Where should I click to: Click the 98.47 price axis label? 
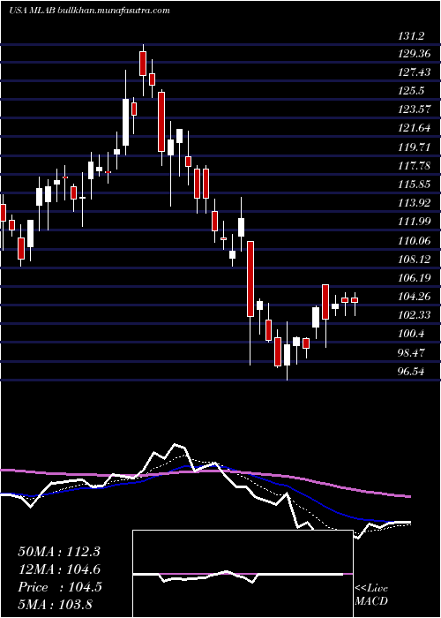point(412,352)
